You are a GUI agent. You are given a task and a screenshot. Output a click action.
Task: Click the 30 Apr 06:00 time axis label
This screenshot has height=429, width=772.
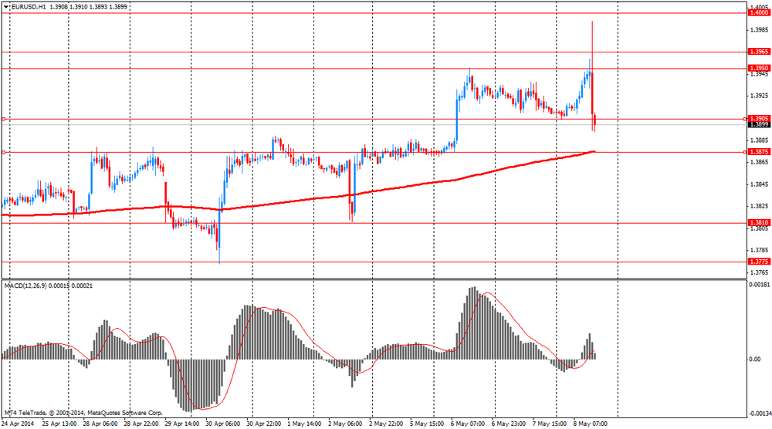point(222,424)
